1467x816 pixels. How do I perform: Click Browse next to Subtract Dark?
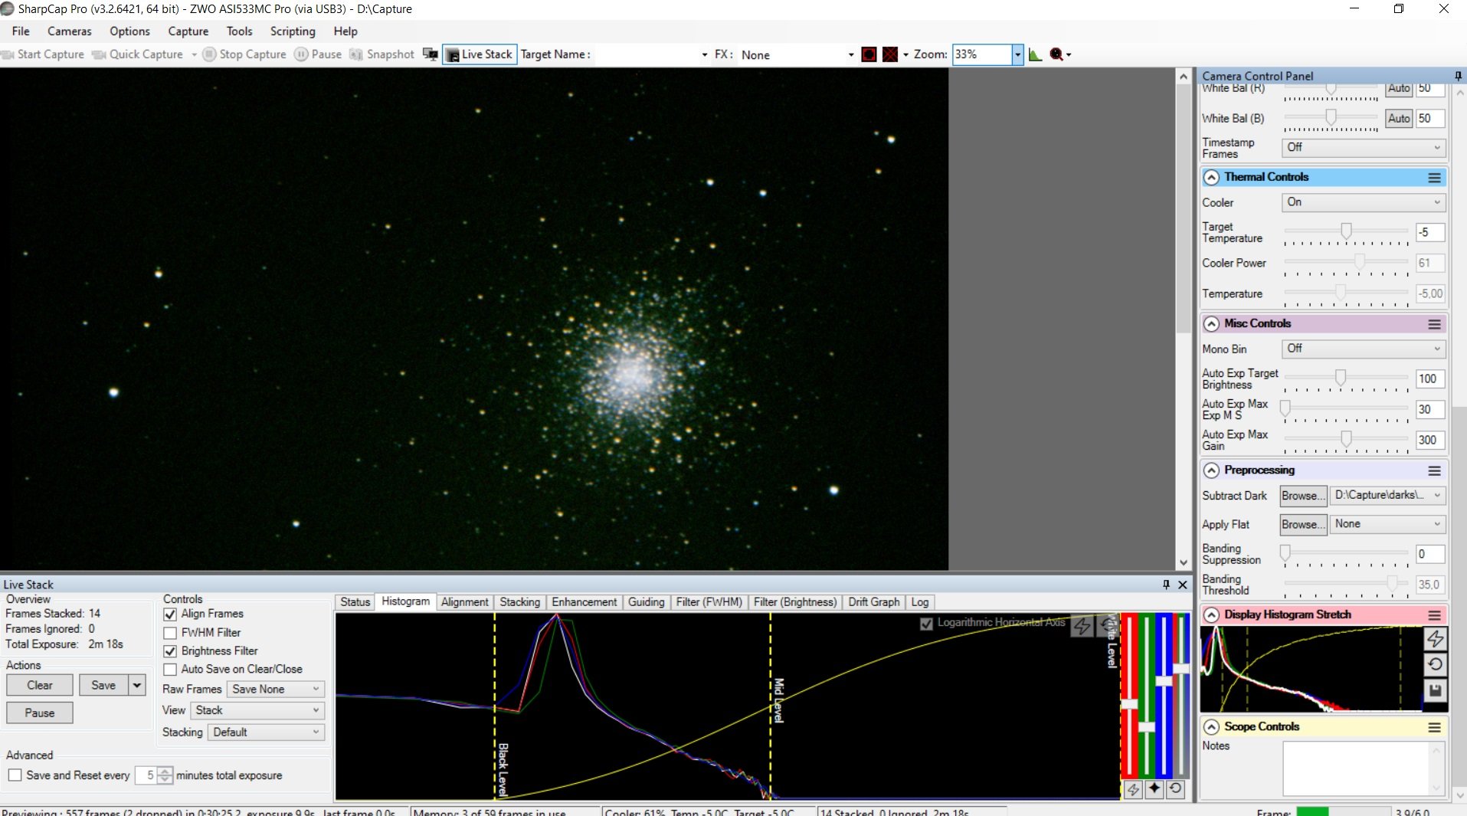[x=1304, y=496]
